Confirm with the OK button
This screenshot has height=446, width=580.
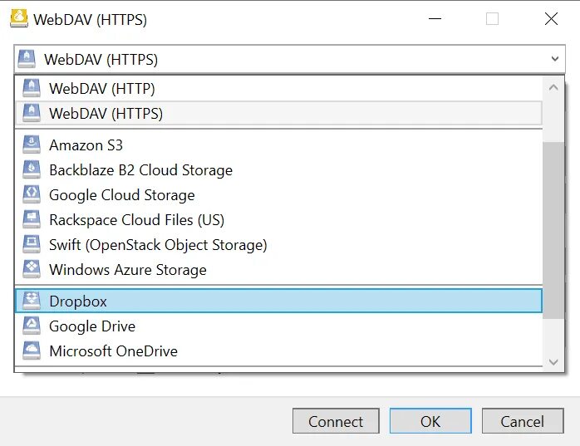click(430, 421)
